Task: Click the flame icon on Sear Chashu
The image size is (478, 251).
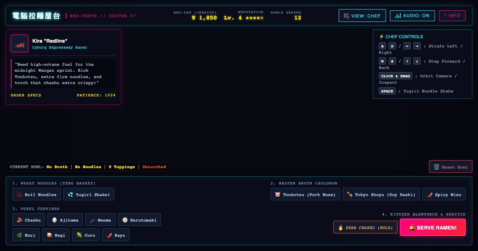Action: (341, 227)
